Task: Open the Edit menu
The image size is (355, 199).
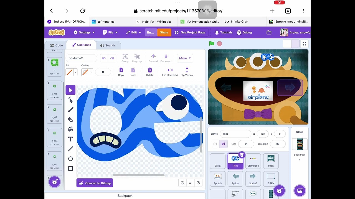Action: [133, 32]
